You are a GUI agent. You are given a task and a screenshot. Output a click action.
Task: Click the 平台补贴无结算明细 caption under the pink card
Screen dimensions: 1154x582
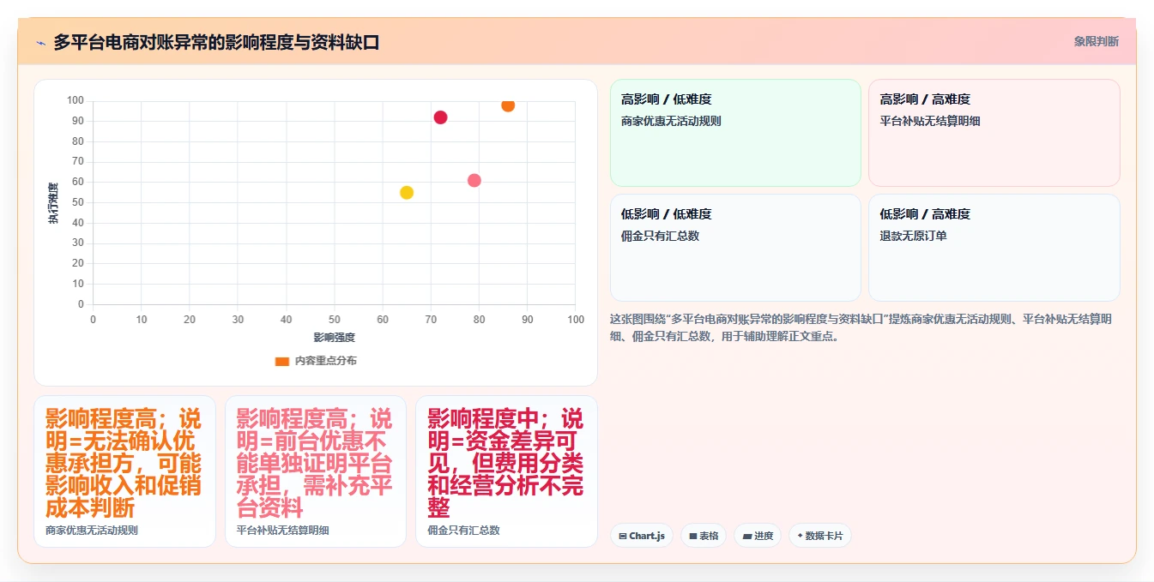click(282, 531)
